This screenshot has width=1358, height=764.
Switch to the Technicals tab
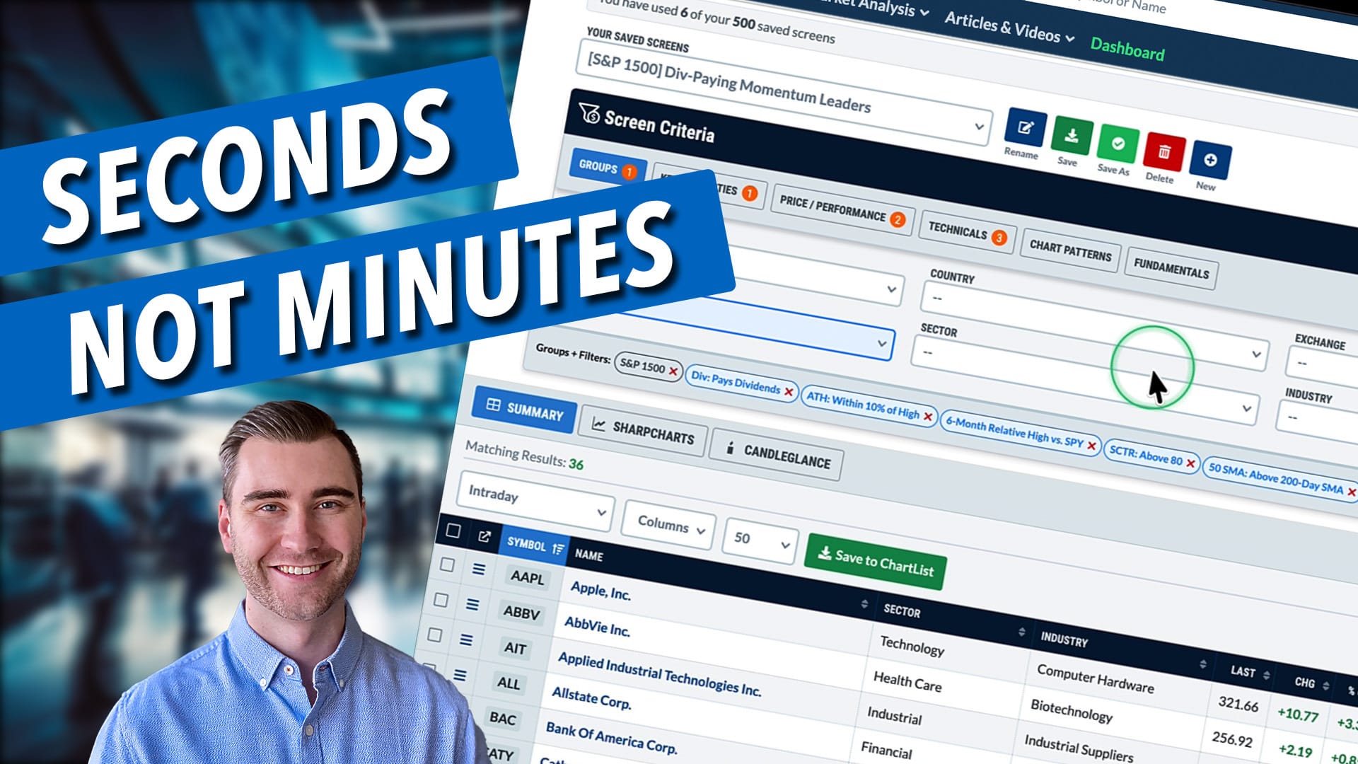coord(967,232)
